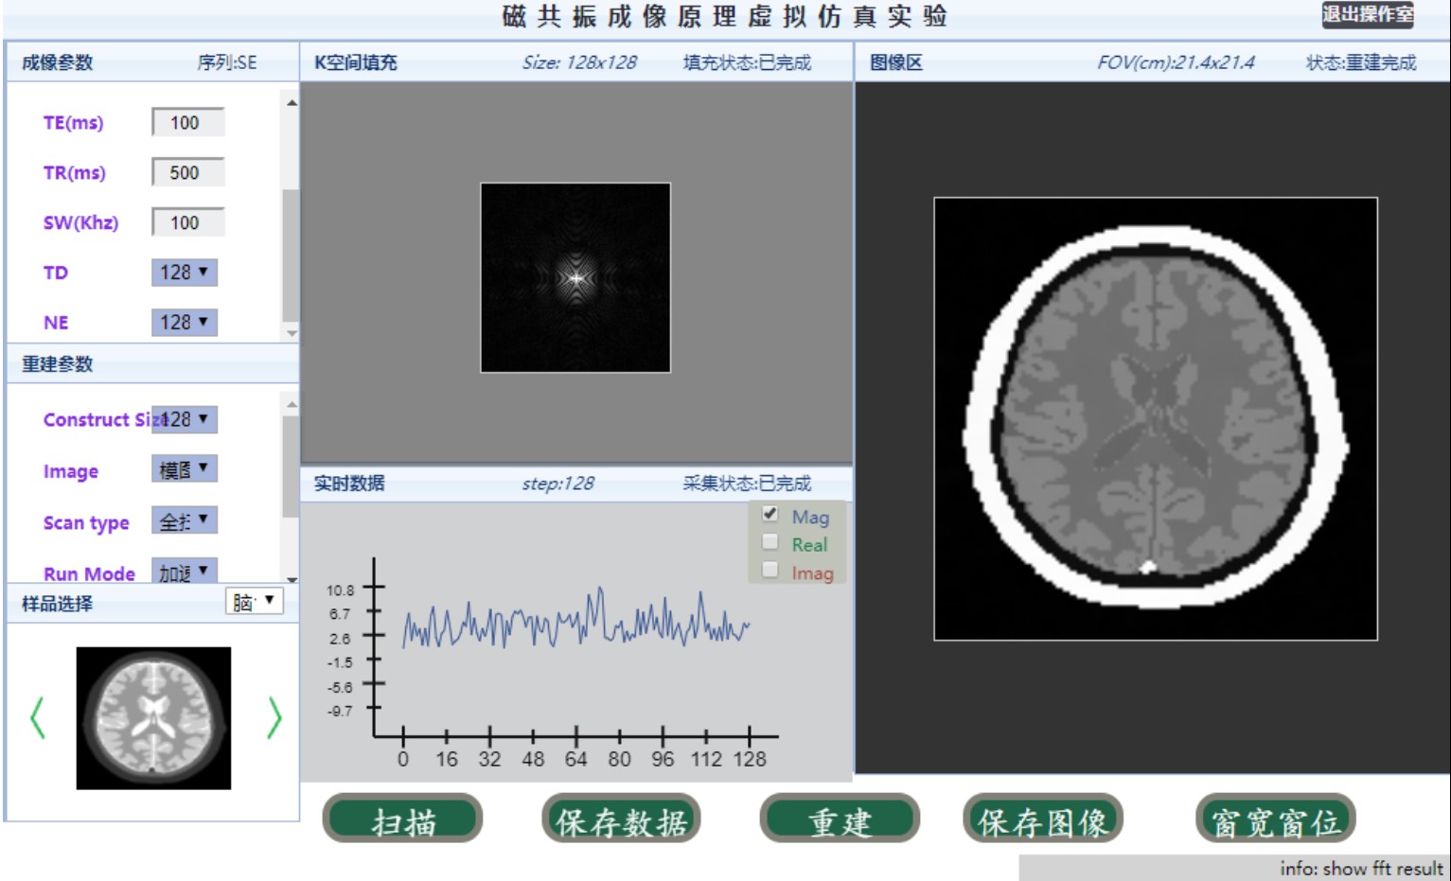Open the 样品选择 sample dropdown
This screenshot has height=881, width=1451.
coord(254,602)
